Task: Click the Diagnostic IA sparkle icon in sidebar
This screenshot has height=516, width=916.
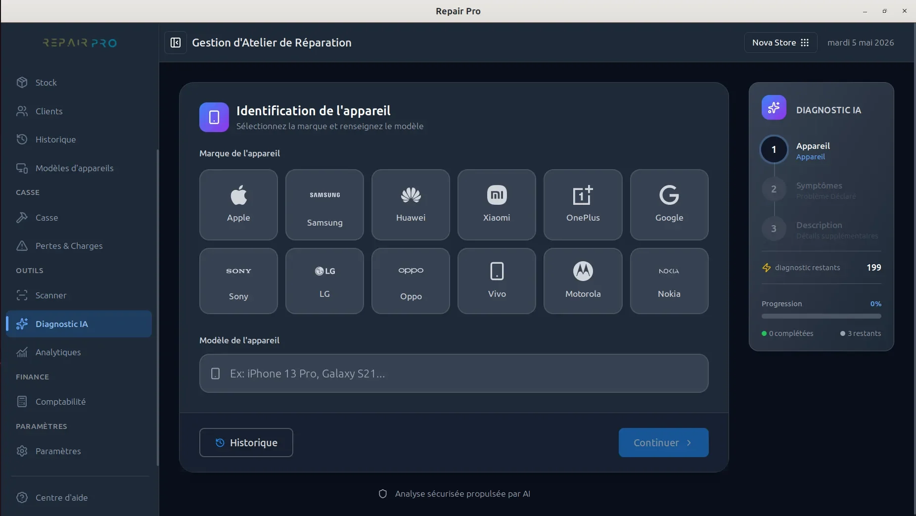Action: click(22, 324)
